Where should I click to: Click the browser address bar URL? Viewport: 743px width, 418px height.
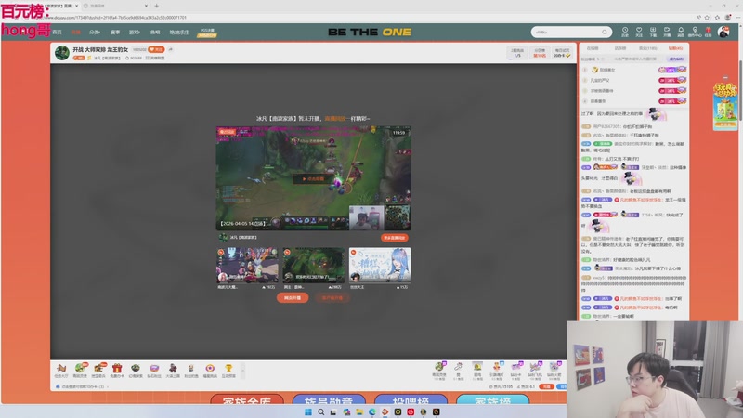tap(117, 18)
